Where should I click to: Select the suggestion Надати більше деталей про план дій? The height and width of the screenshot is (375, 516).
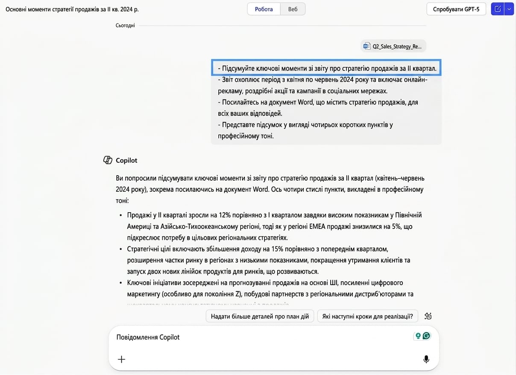(260, 316)
